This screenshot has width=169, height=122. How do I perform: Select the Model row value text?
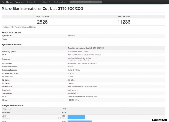84,55
